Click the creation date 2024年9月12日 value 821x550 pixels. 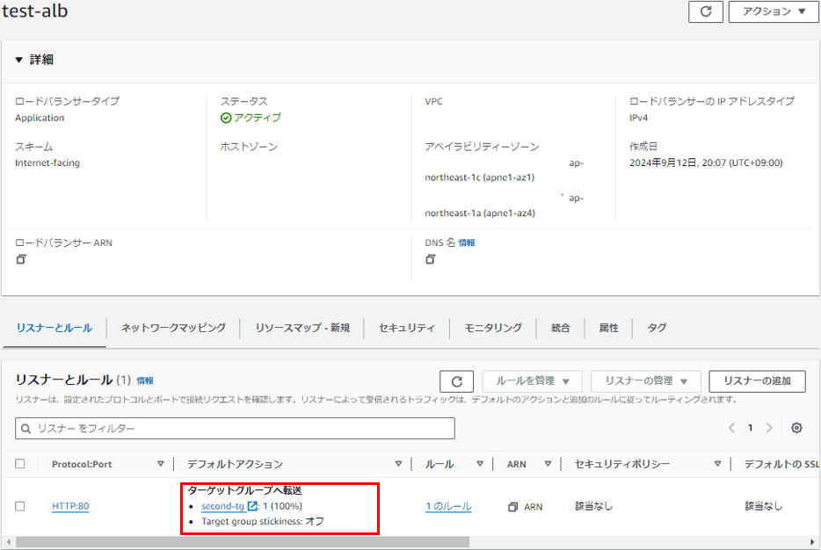pos(706,163)
